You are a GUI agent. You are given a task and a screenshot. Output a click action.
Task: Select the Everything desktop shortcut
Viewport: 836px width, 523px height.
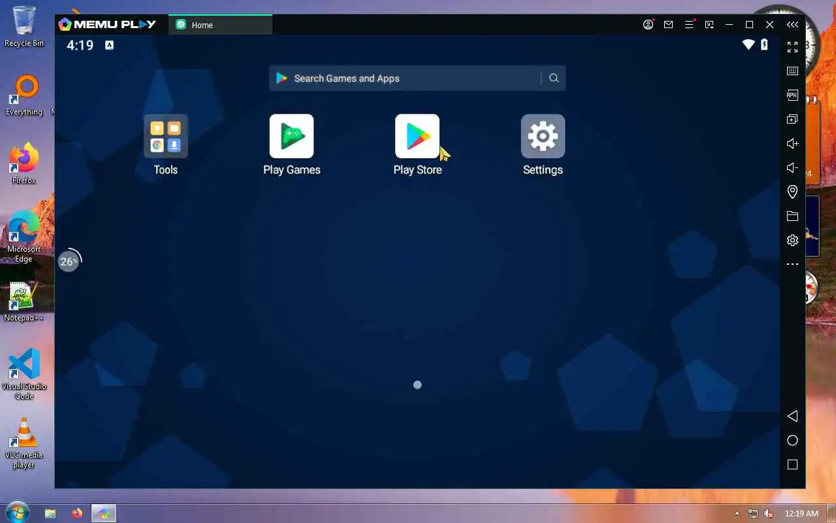24,96
